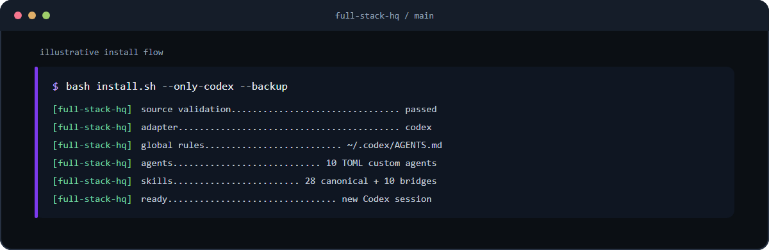
Task: Click '28 canonical + 10 bridges' text
Action: click(x=371, y=181)
